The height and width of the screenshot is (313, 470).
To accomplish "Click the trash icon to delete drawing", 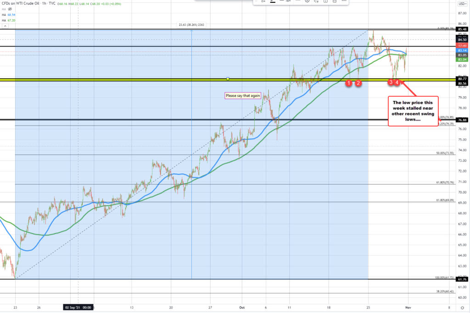I will click(x=334, y=1).
